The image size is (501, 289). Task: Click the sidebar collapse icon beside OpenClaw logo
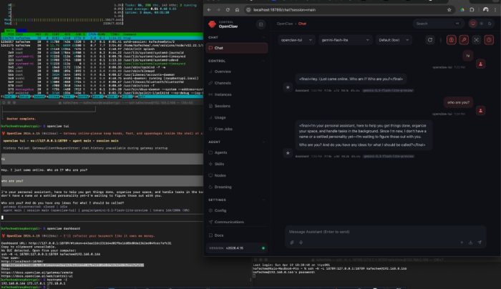[x=261, y=24]
